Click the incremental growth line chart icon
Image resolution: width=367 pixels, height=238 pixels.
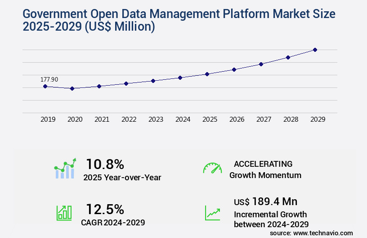coord(212,213)
